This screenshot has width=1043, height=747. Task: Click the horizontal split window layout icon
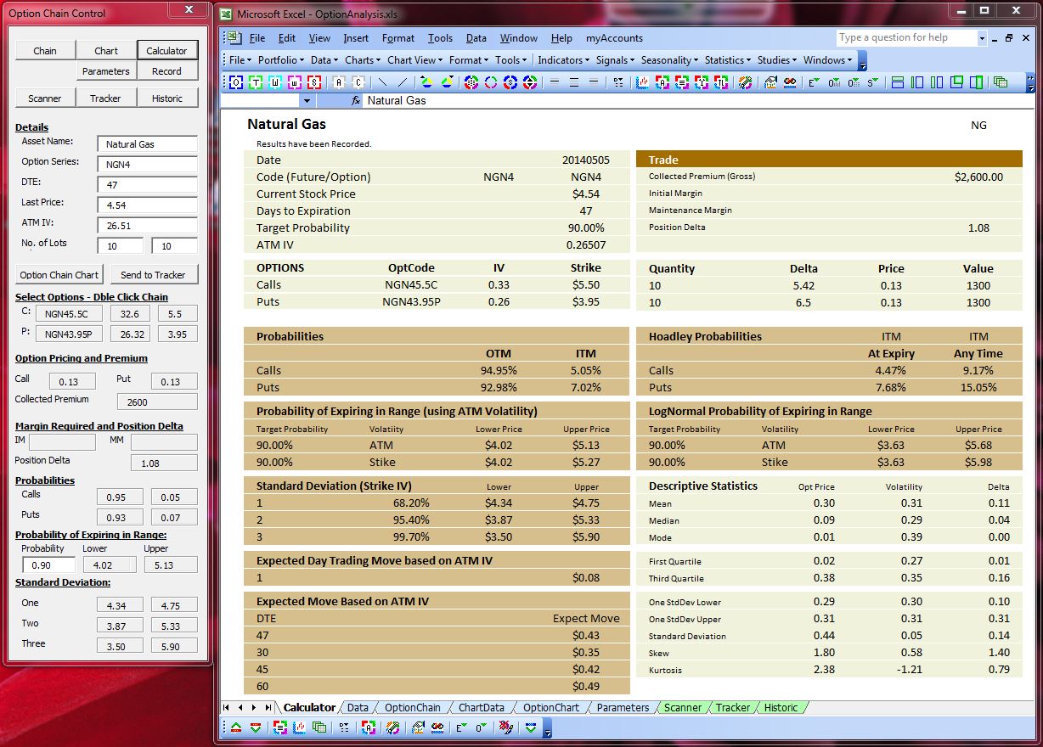897,82
